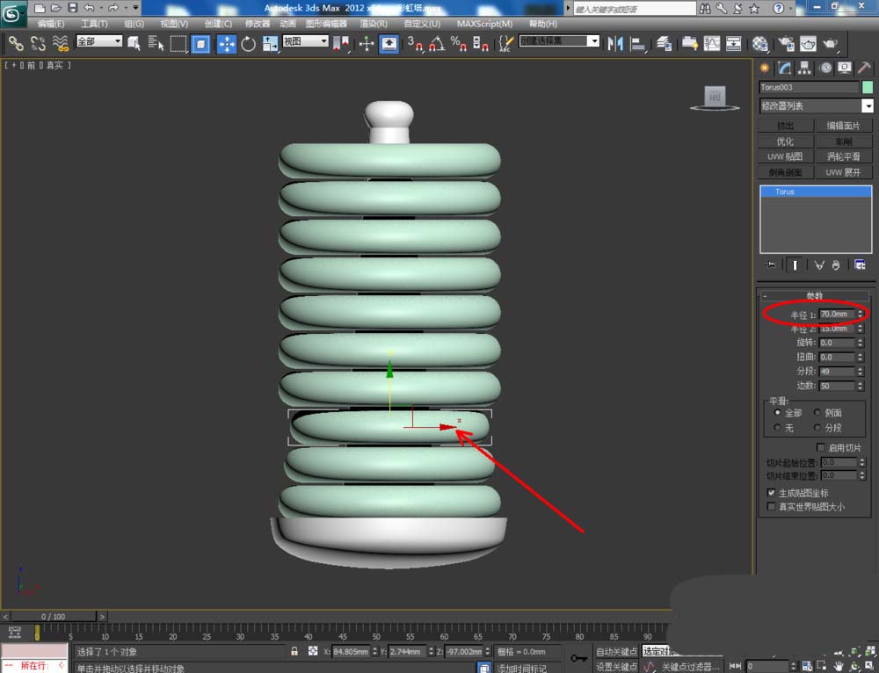Viewport: 879px width, 673px height.
Task: Click the ViewCube in the viewport
Action: click(714, 97)
